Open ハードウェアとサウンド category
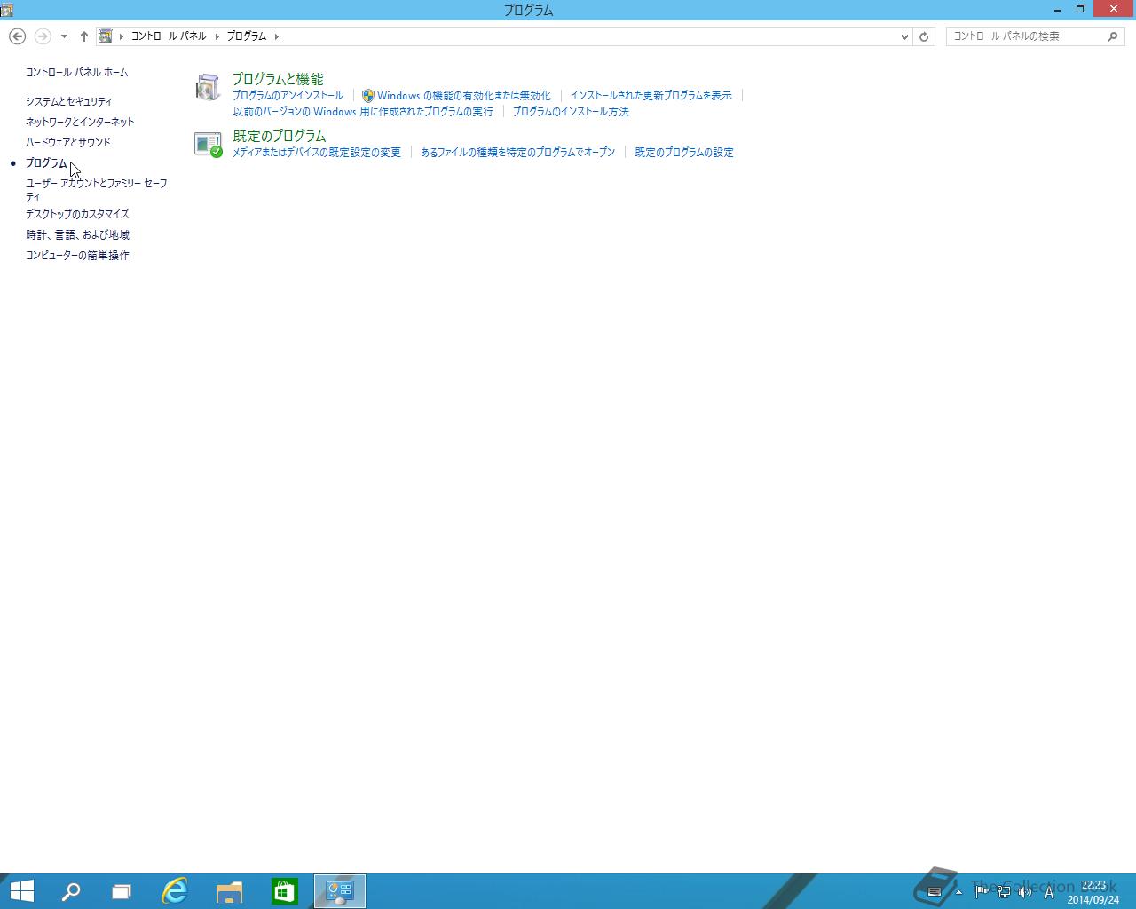The width and height of the screenshot is (1136, 909). click(68, 143)
